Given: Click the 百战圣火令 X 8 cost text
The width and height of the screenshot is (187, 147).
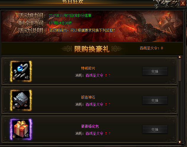Looking at the screenshot, I should tap(98, 133).
